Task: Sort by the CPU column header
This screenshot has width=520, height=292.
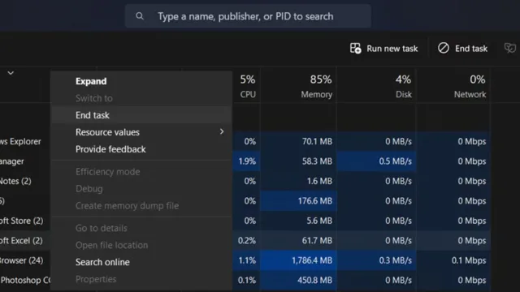Action: [247, 87]
